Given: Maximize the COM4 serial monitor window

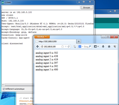Looking at the screenshot, I should [84, 2].
